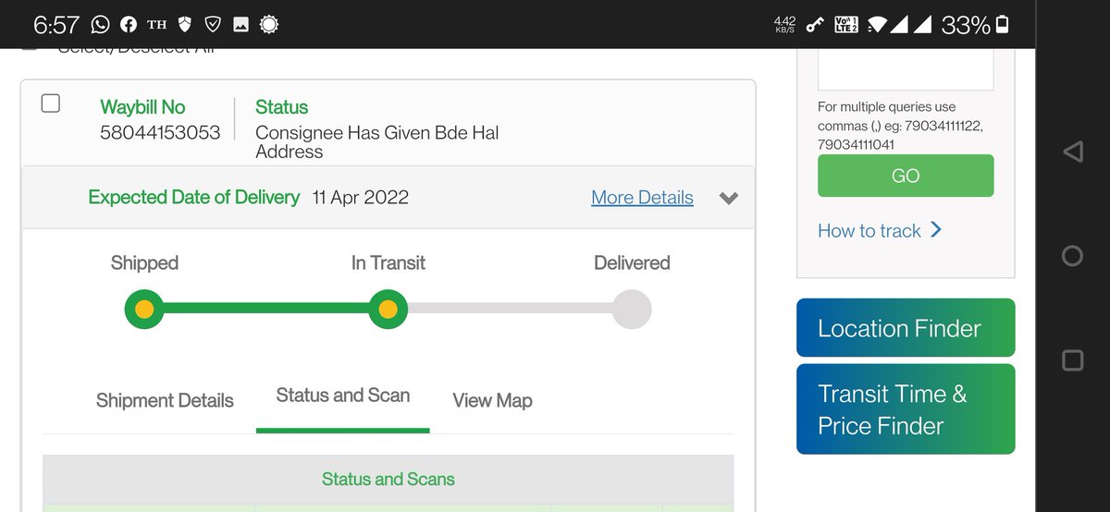Click the 11 Apr 2022 delivery date

[360, 198]
